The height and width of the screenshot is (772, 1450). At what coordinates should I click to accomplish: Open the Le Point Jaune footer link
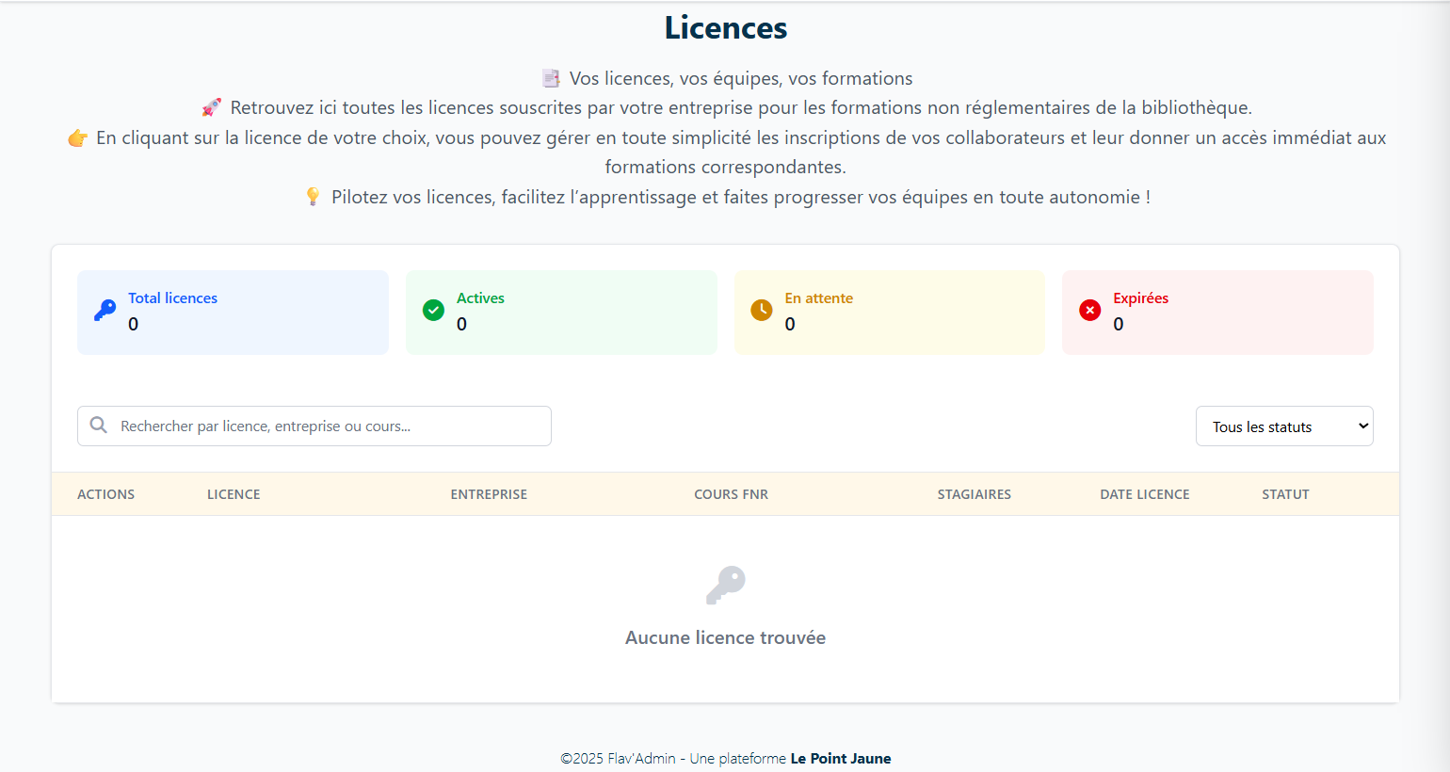pyautogui.click(x=841, y=759)
